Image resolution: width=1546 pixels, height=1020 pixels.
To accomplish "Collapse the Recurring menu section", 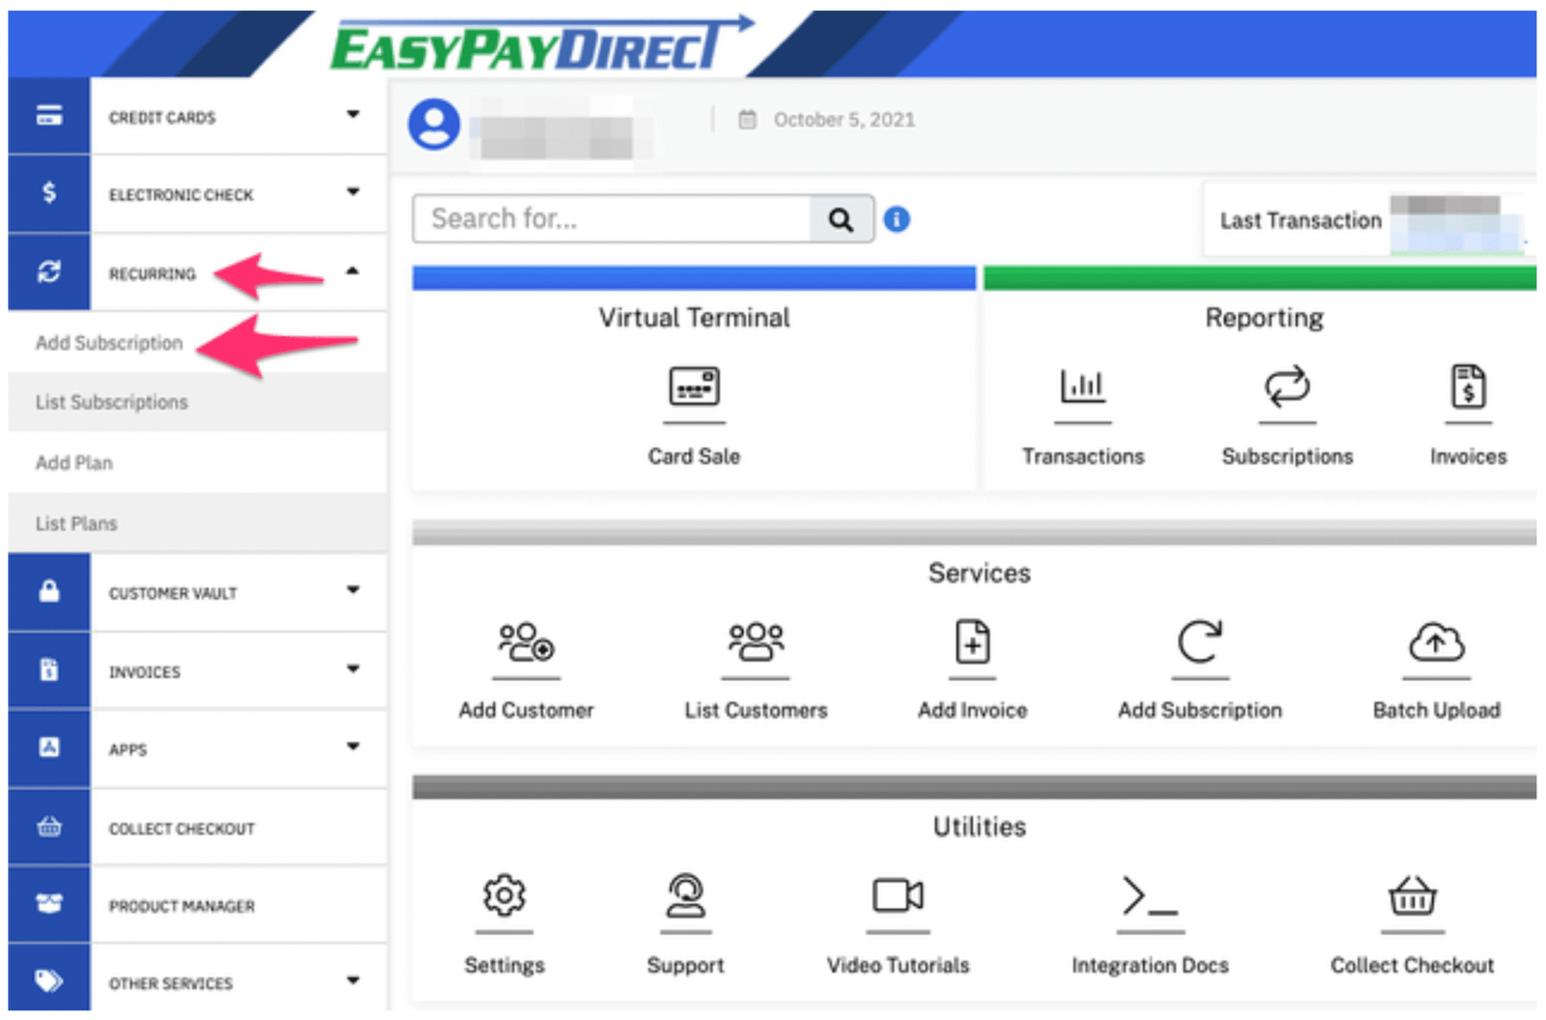I will pyautogui.click(x=352, y=273).
